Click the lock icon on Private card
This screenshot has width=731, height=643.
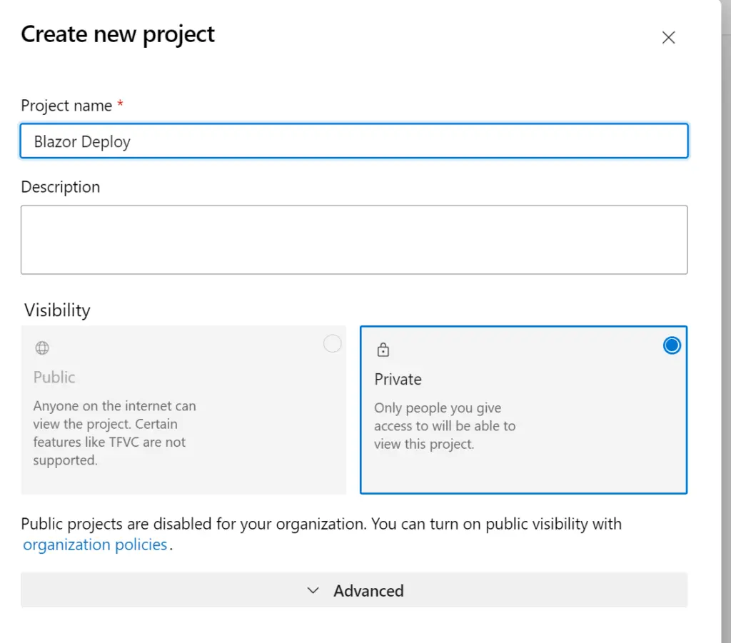click(383, 350)
